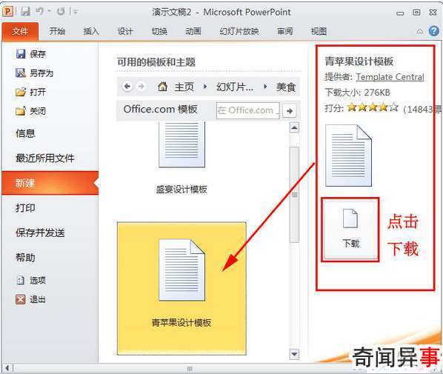Click the Office.com search input field
This screenshot has height=374, width=443.
[248, 110]
